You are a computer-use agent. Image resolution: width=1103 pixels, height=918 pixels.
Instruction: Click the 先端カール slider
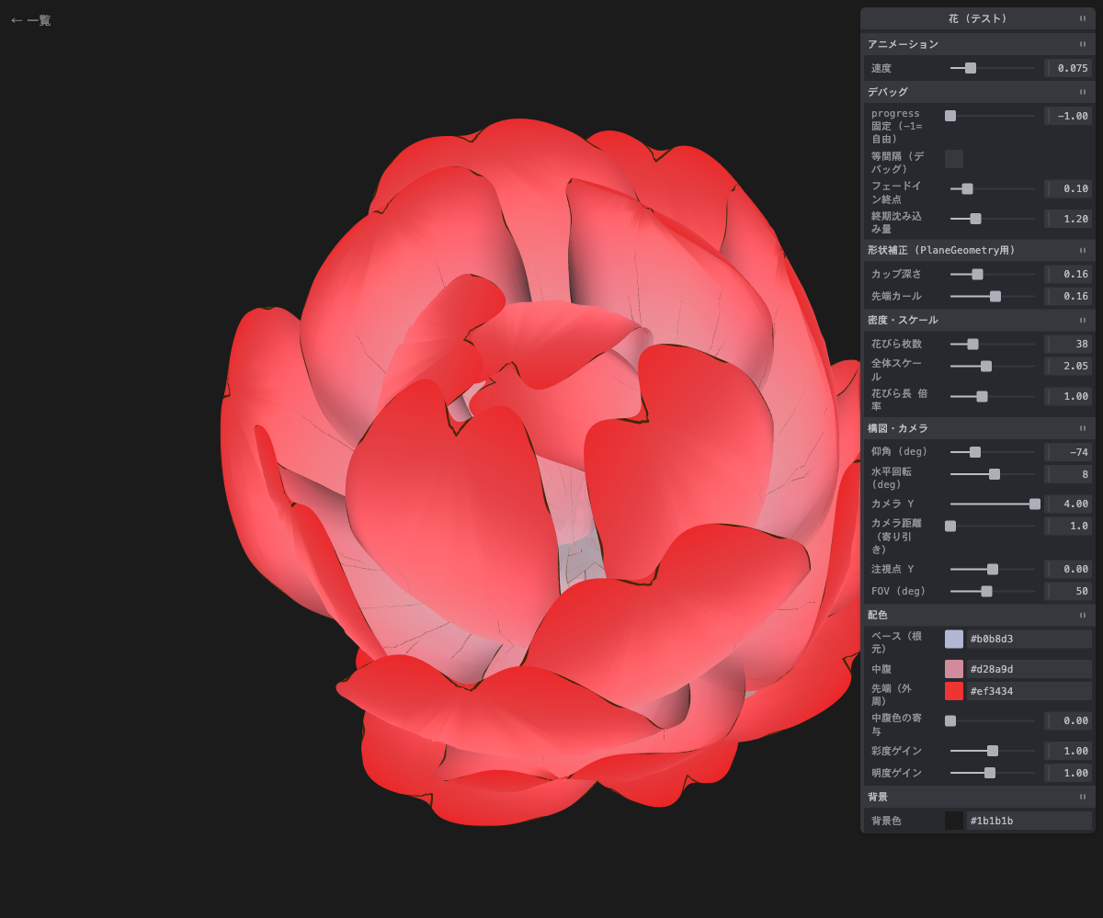993,296
